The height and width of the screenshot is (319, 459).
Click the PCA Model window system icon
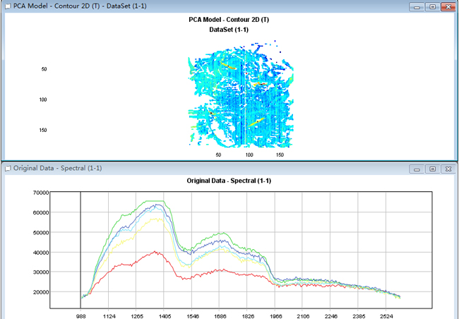point(7,6)
